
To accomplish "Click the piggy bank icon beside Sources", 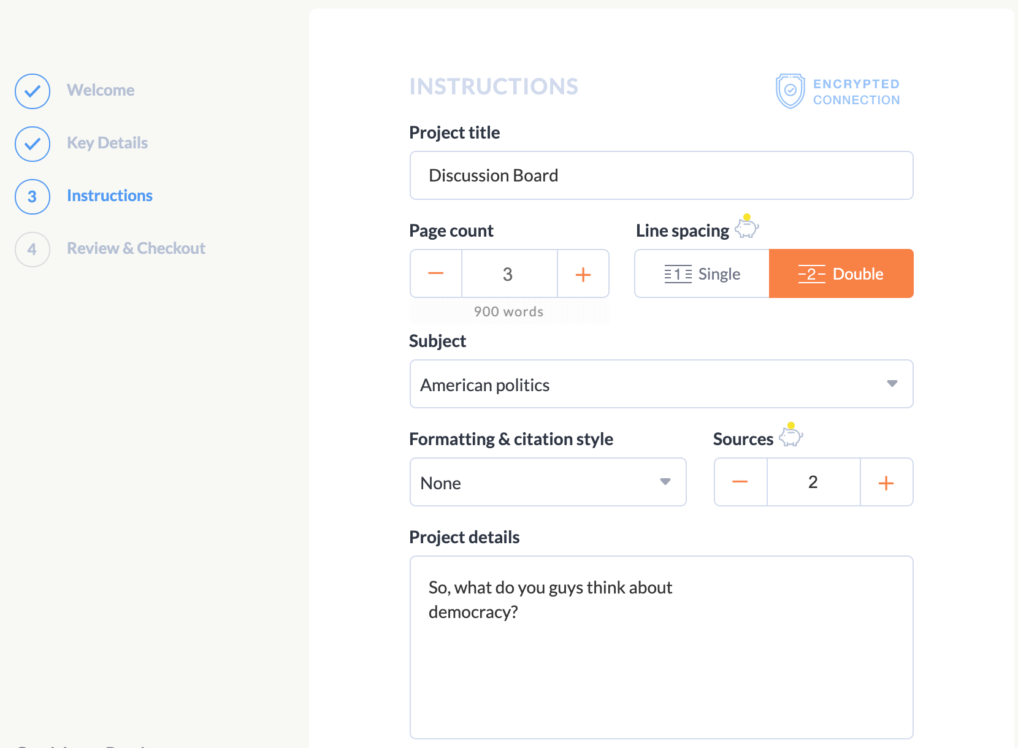I will click(791, 435).
